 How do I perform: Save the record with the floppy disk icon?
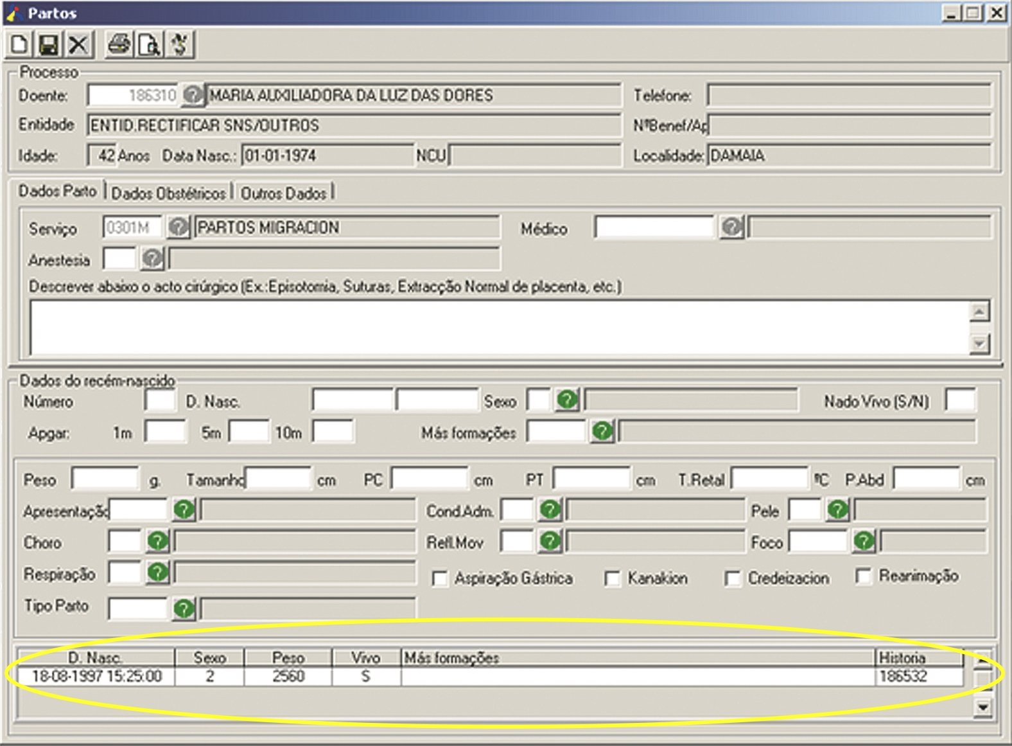click(49, 44)
